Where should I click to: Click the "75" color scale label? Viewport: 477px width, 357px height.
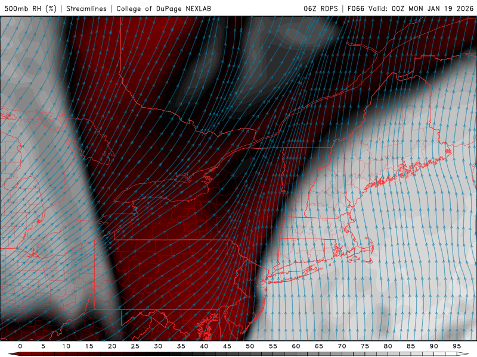(x=365, y=346)
